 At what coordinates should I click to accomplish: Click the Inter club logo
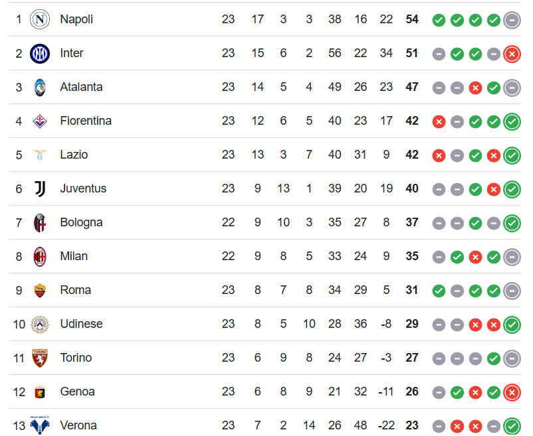pos(40,53)
